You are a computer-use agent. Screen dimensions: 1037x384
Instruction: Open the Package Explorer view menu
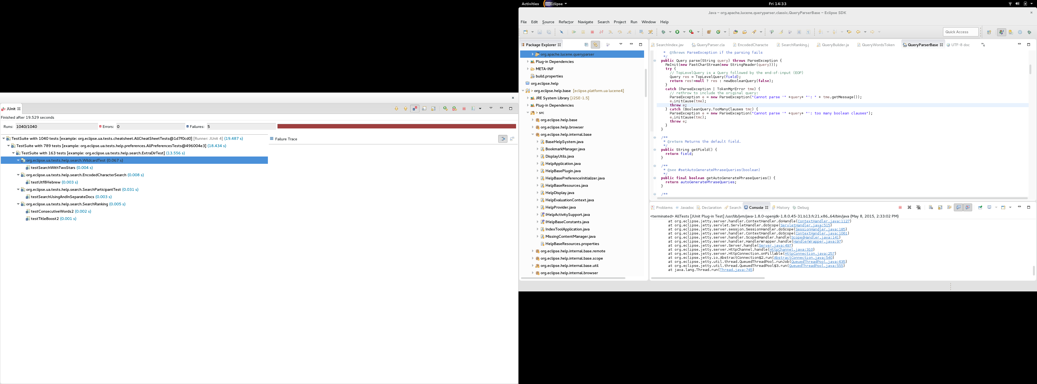pos(621,44)
